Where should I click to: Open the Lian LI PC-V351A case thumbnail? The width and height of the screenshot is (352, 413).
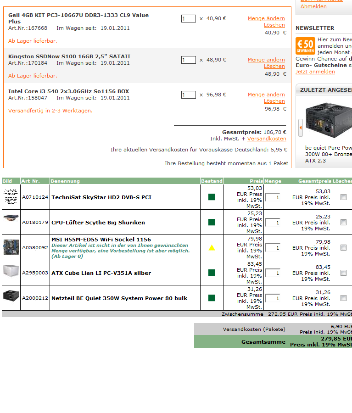[x=11, y=271]
